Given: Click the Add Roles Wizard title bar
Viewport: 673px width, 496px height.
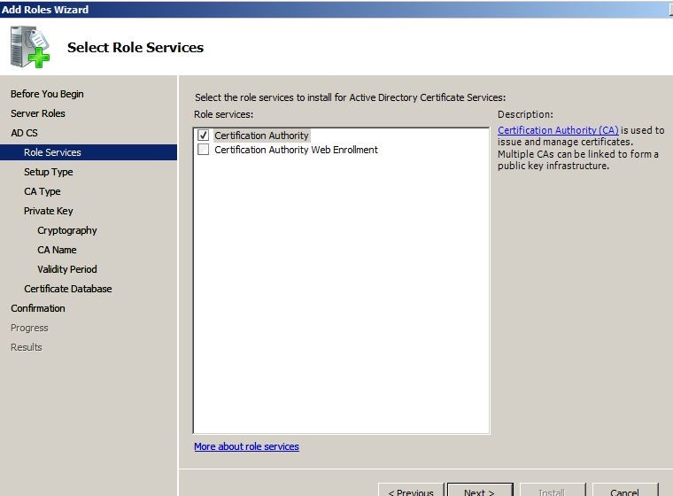Looking at the screenshot, I should [336, 9].
